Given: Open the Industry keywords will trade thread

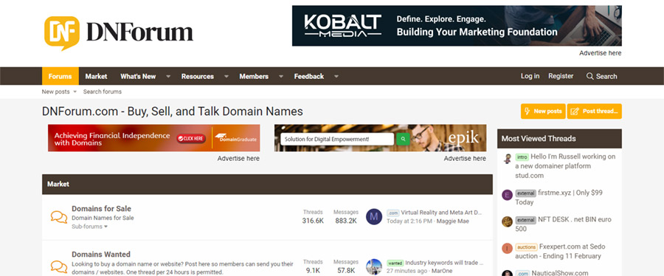Looking at the screenshot, I should click(444, 263).
